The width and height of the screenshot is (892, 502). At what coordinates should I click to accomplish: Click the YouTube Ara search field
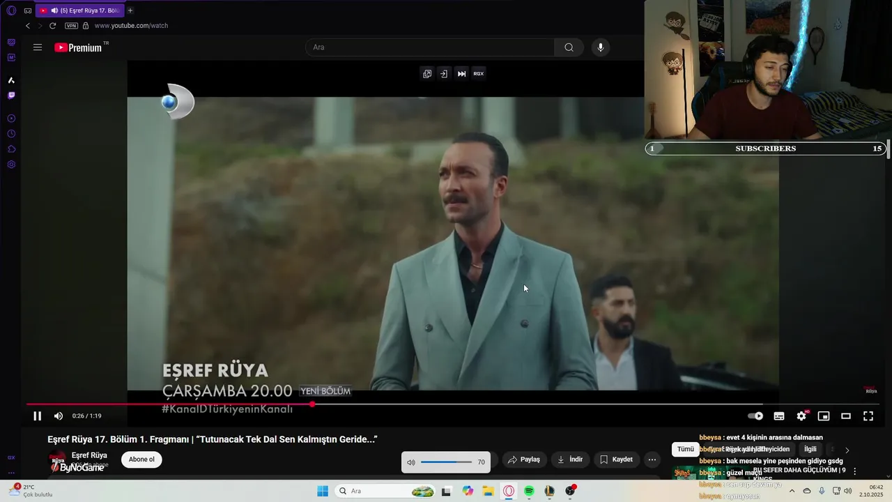point(430,47)
